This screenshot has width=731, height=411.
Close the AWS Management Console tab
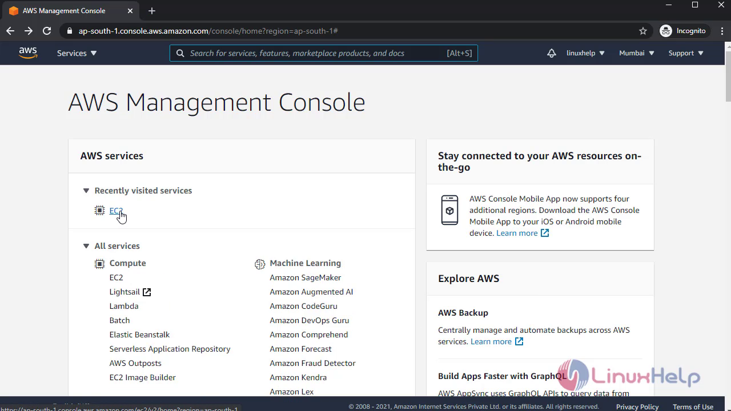coord(130,11)
